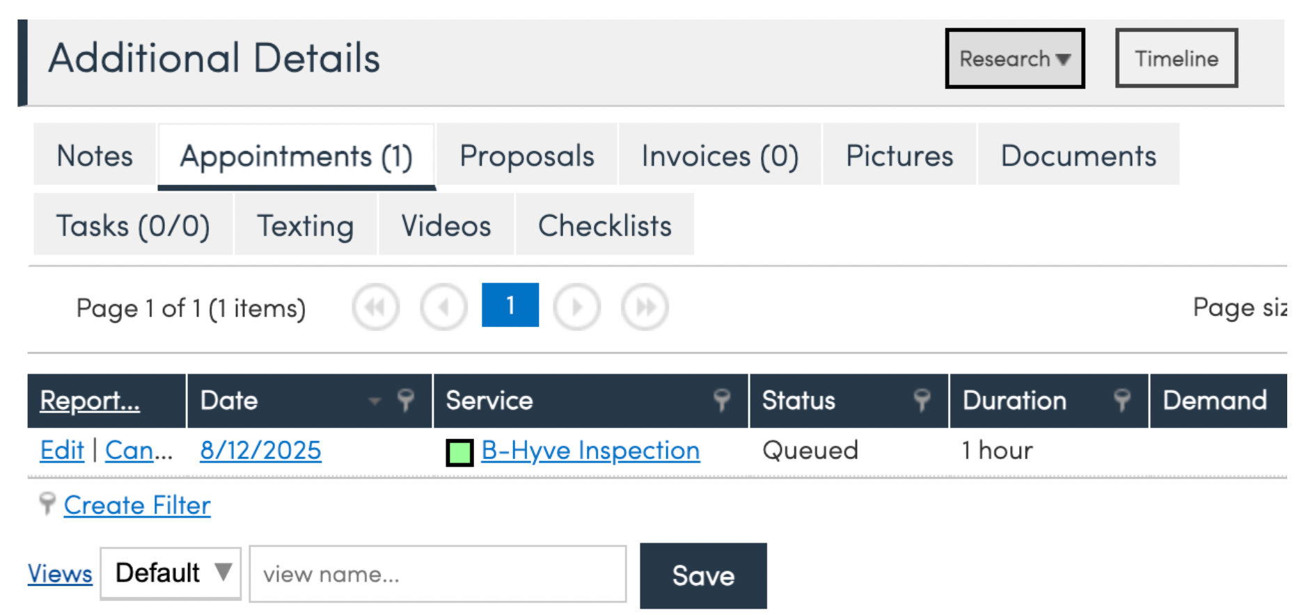Open the Duration column filter pin
This screenshot has width=1306, height=615.
1122,400
